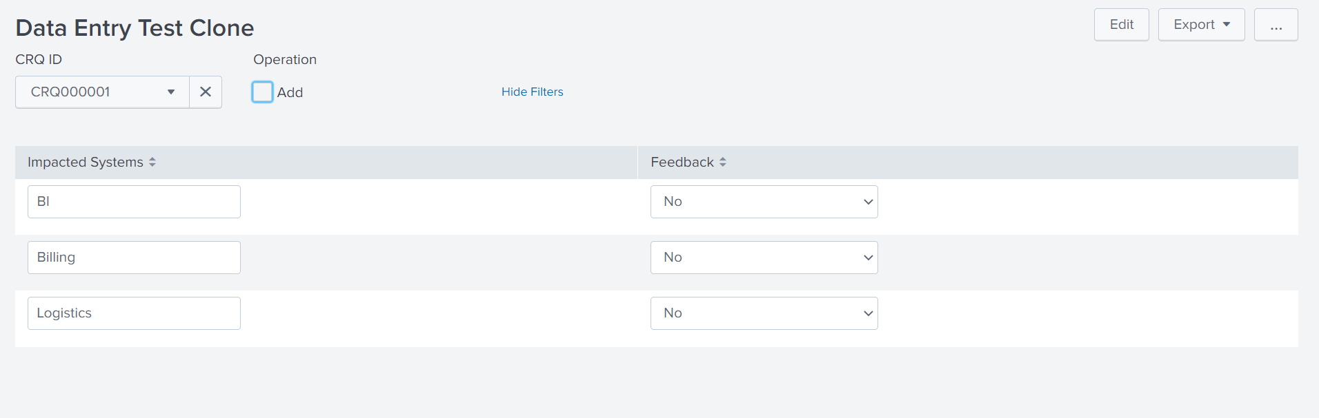Click the chevron on Logistics row's Feedback select
This screenshot has width=1319, height=418.
coord(868,313)
